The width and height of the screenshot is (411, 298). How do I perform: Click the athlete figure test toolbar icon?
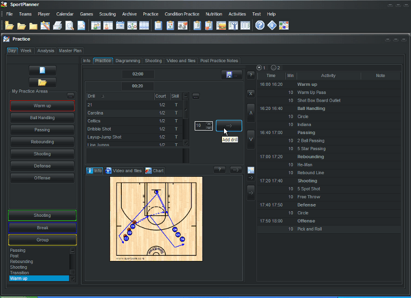pos(233,26)
